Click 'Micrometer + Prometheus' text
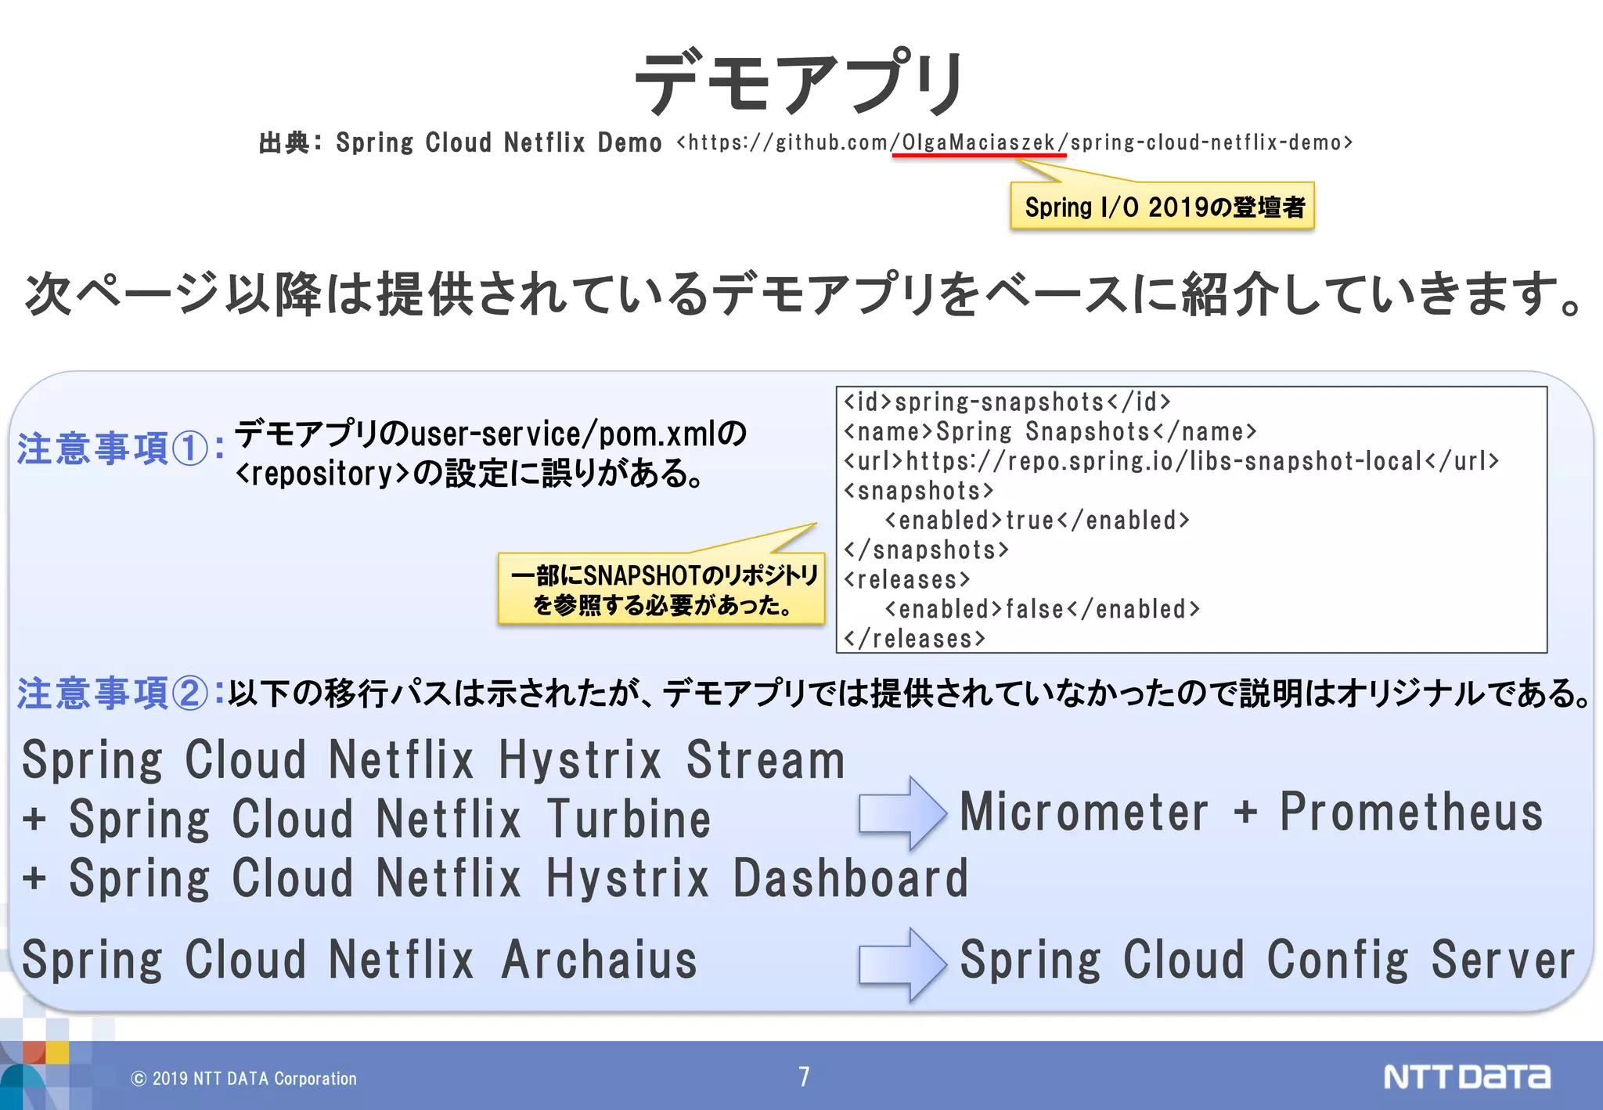The image size is (1603, 1110). coord(1252,812)
